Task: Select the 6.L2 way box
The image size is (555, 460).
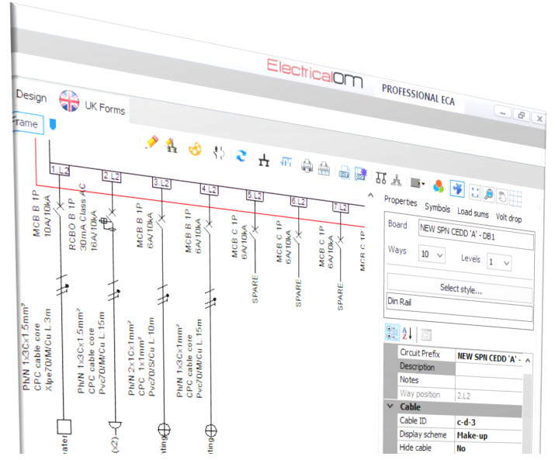Action: pyautogui.click(x=298, y=202)
